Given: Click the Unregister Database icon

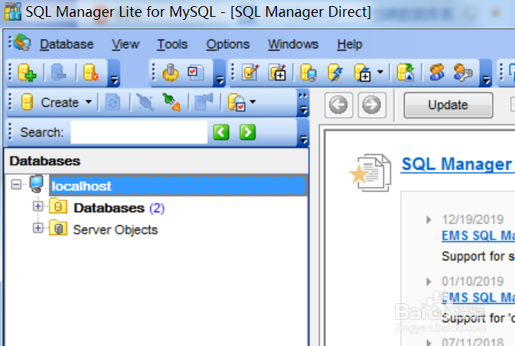Looking at the screenshot, I should pos(59,72).
